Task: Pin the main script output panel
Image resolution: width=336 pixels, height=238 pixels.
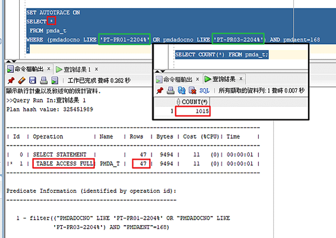Action: point(11,81)
